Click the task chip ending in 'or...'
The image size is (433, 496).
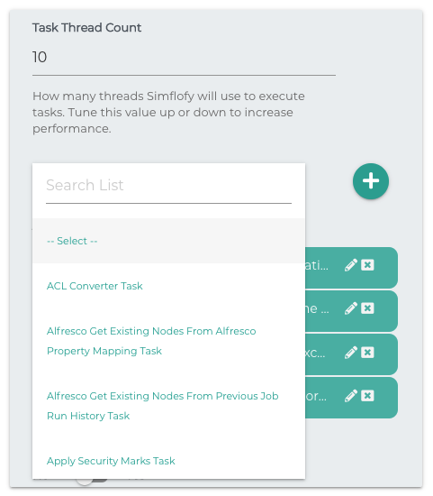[351, 398]
